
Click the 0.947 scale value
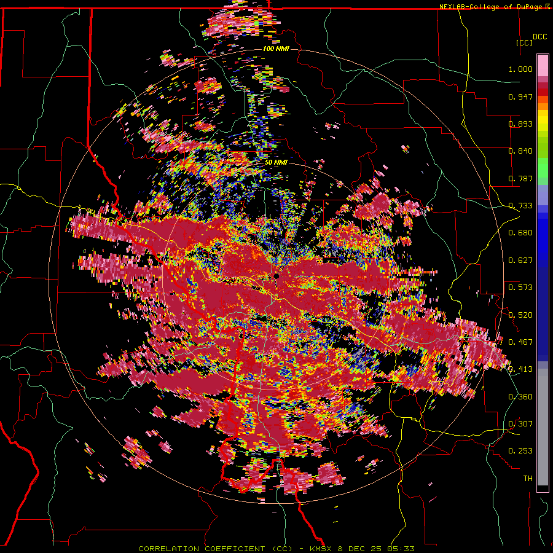click(x=520, y=96)
